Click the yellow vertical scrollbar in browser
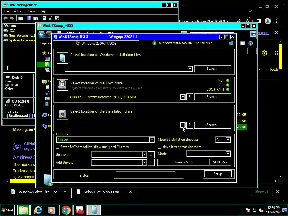Image resolution: width=288 pixels, height=216 pixels. click(280, 56)
